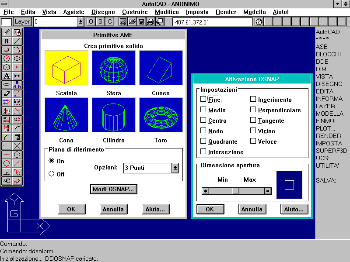Select the Off radio for Piano di riferimento
This screenshot has width=350, height=262.
point(51,173)
